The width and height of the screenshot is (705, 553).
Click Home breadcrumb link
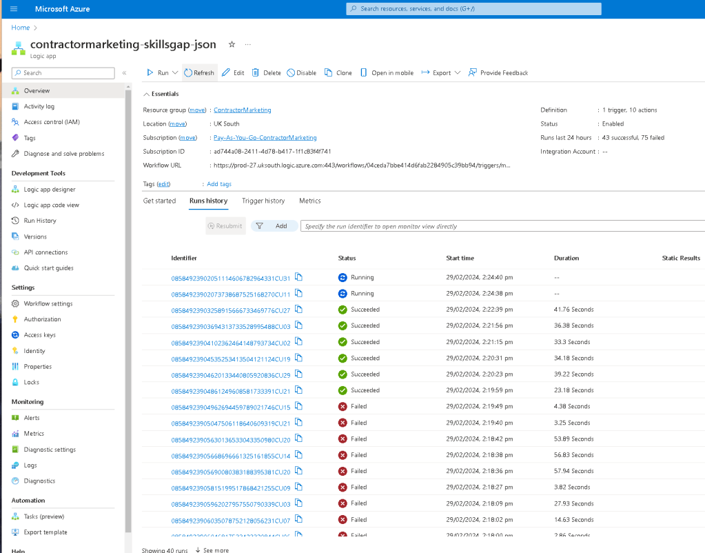tap(20, 28)
